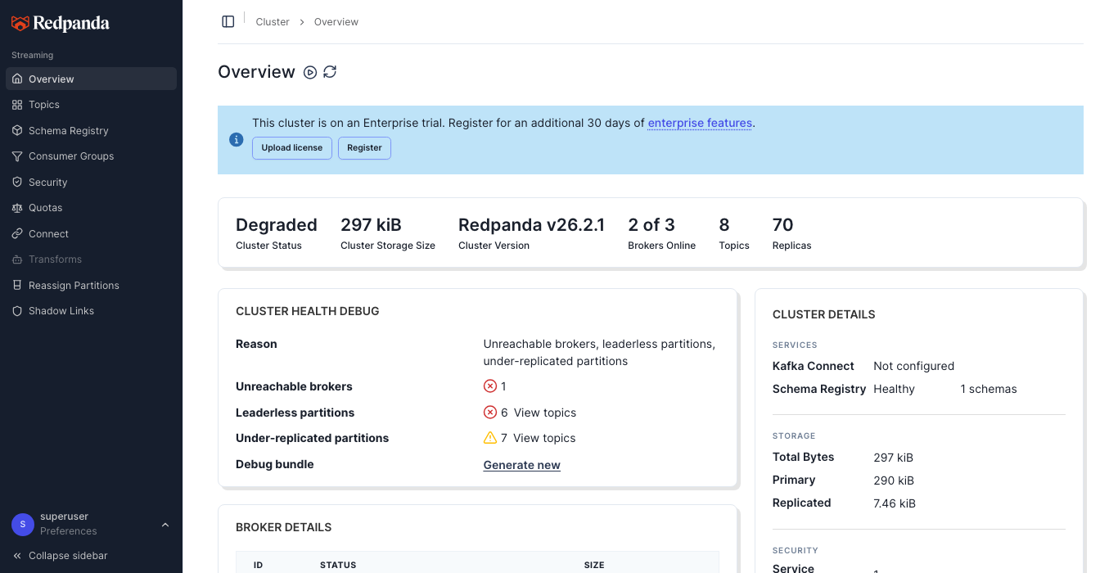Open superuser Preferences
Viewport: 1118px width, 573px height.
pos(69,531)
